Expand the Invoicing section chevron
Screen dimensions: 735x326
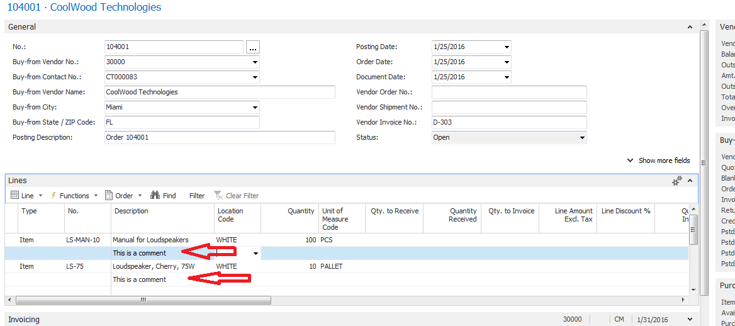click(x=690, y=320)
